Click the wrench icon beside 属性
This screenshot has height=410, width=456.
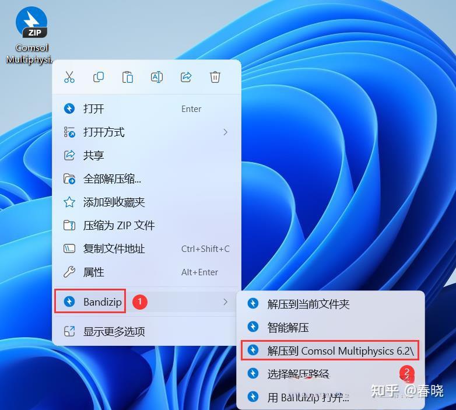tap(69, 272)
